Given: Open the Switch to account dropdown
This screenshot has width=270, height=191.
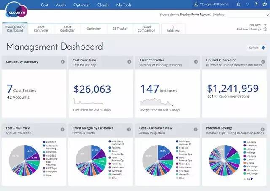Looking at the screenshot, I should point(248,14).
